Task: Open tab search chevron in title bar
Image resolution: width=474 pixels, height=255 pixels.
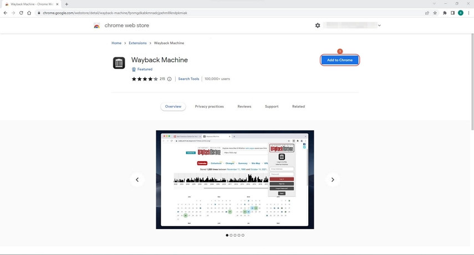Action: click(434, 4)
